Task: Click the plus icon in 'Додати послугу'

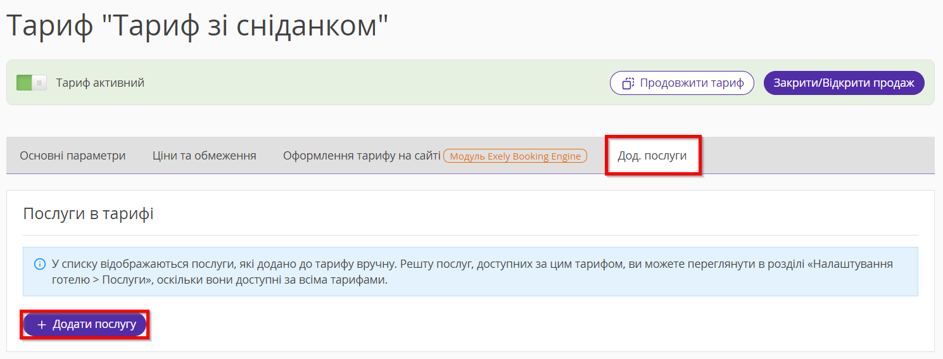Action: point(42,325)
